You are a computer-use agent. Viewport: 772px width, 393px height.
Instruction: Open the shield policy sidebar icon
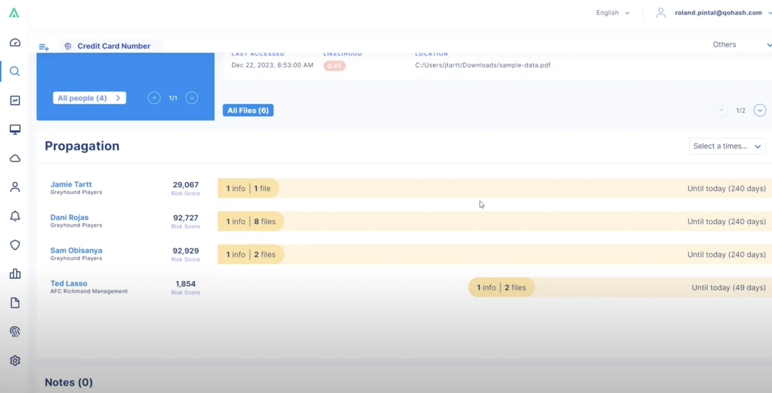coord(15,245)
